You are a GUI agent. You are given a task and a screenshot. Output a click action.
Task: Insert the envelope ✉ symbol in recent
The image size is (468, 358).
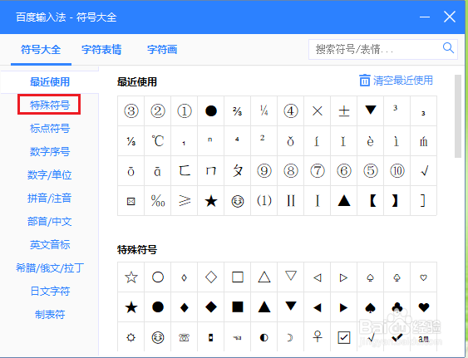(x=131, y=200)
